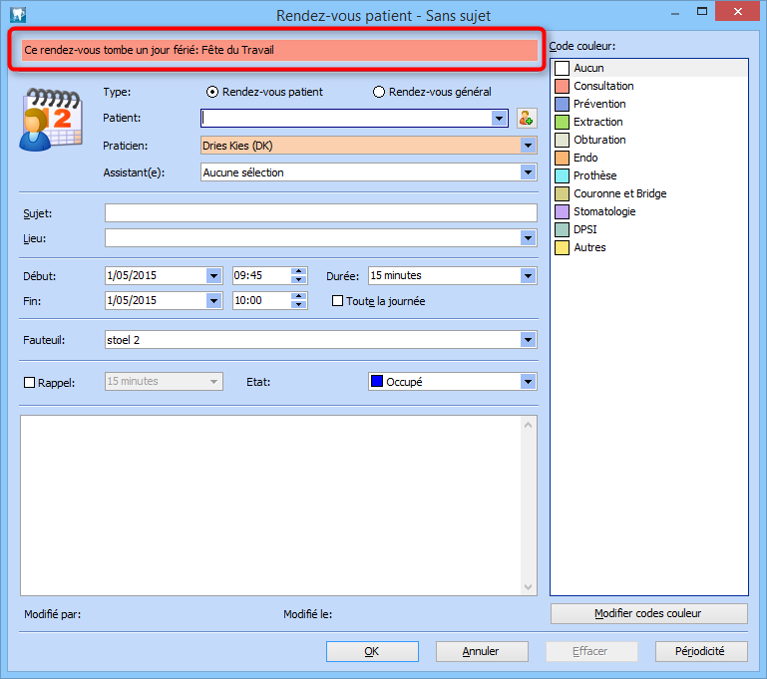Click the Annuler button
Image resolution: width=767 pixels, height=679 pixels.
pos(482,651)
